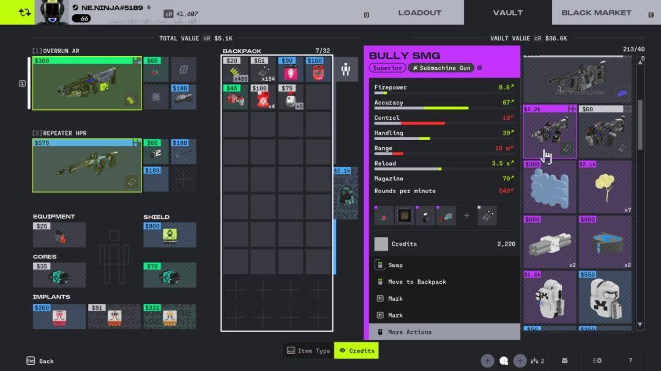Click the character silhouette icon beside backpack
This screenshot has width=661, height=371.
coord(346,70)
